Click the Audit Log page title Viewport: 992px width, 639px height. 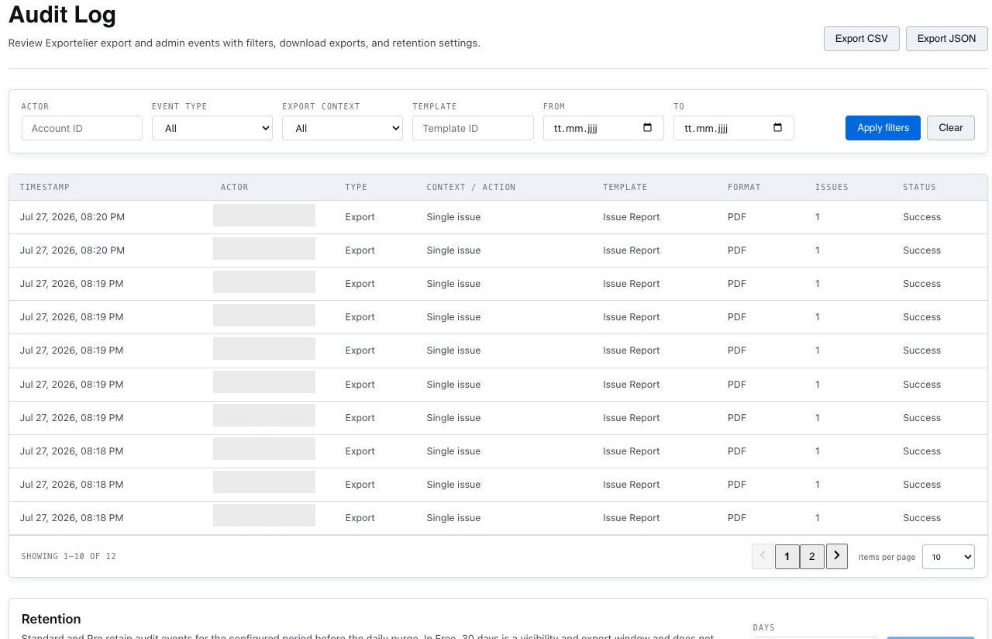62,14
